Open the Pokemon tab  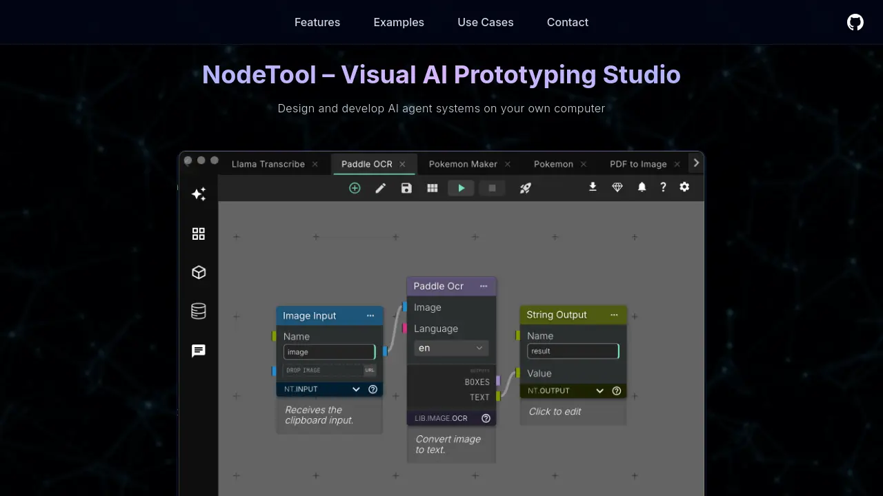point(553,164)
